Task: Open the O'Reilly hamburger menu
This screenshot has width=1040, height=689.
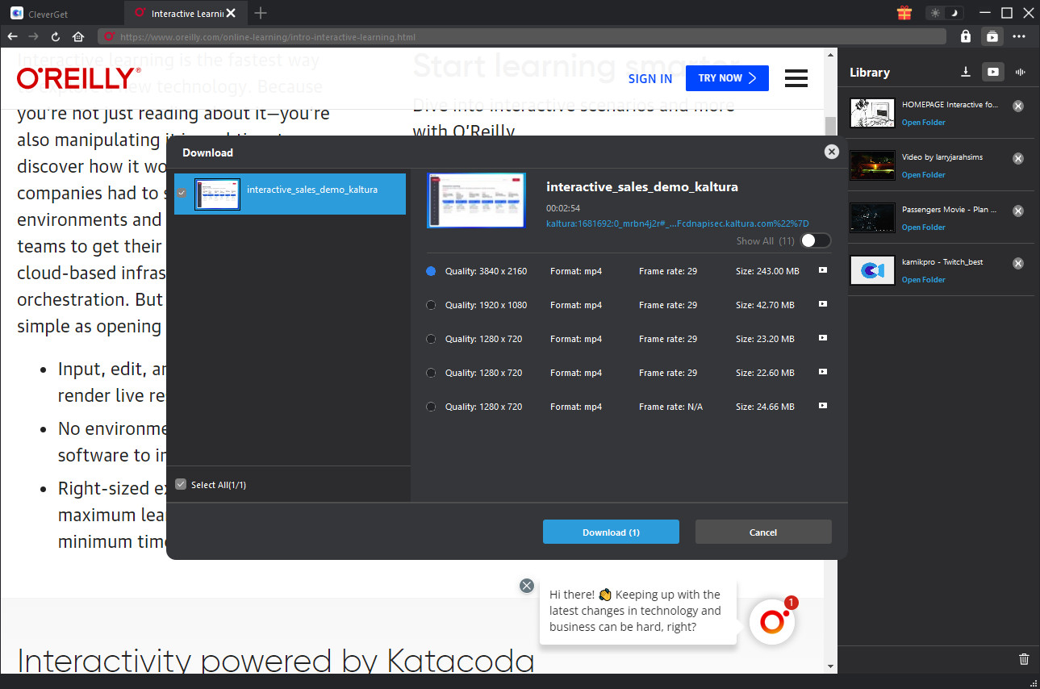Action: (796, 78)
